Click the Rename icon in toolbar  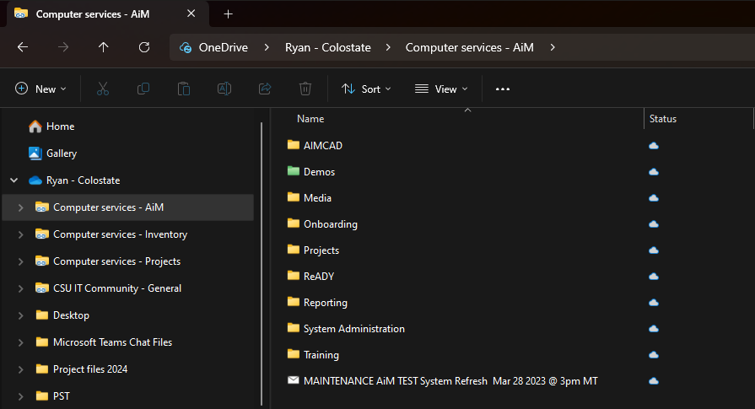coord(224,89)
